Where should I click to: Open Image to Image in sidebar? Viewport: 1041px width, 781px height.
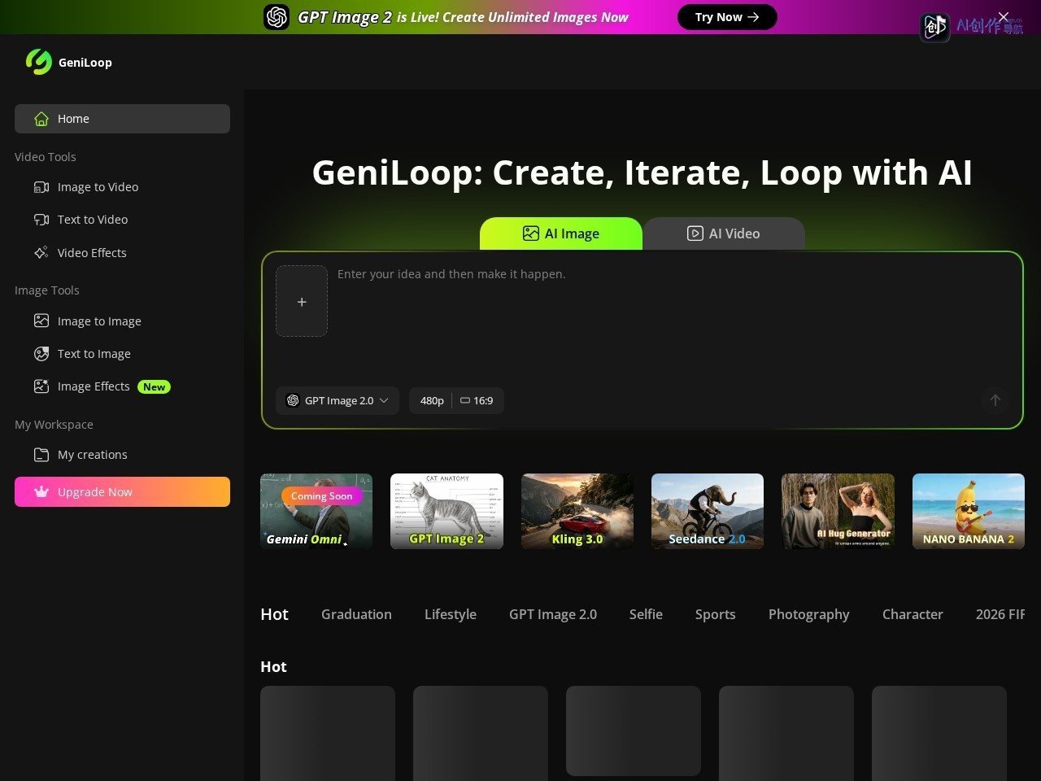[122, 321]
